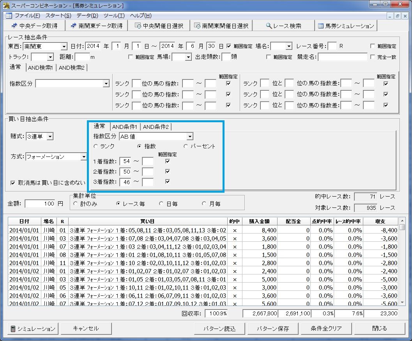Open the スタート(S) menu
This screenshot has height=341, width=412.
click(x=58, y=16)
